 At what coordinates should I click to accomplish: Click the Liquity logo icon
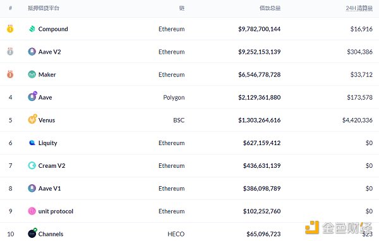coord(32,143)
